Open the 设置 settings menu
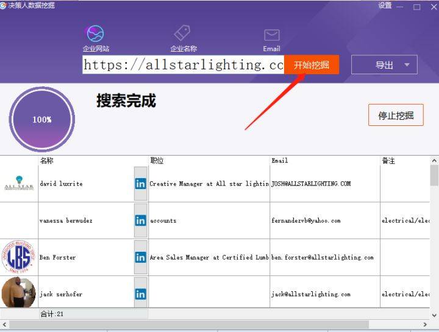 pos(385,6)
